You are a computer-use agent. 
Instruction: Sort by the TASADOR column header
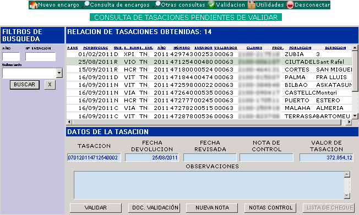point(203,48)
